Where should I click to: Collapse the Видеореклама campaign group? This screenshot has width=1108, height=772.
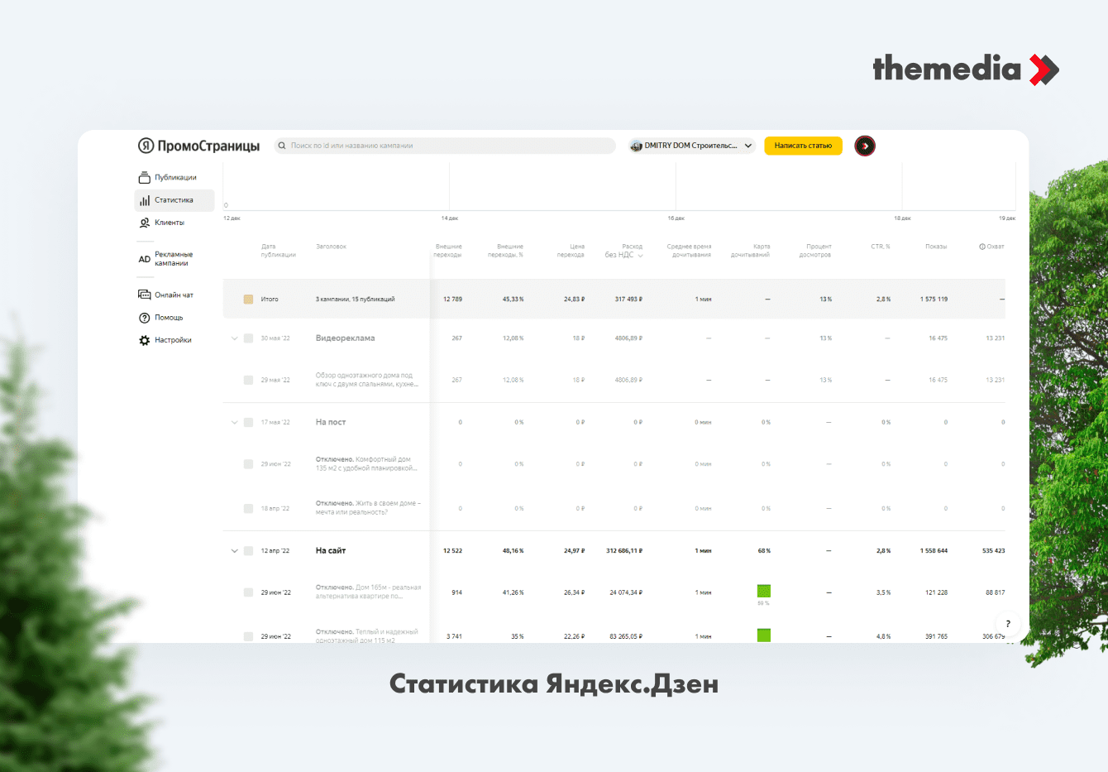234,338
